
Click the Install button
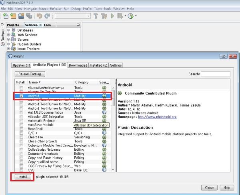23,177
